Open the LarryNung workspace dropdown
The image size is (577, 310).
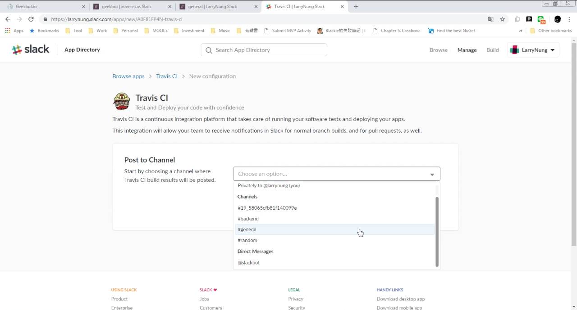coord(533,50)
